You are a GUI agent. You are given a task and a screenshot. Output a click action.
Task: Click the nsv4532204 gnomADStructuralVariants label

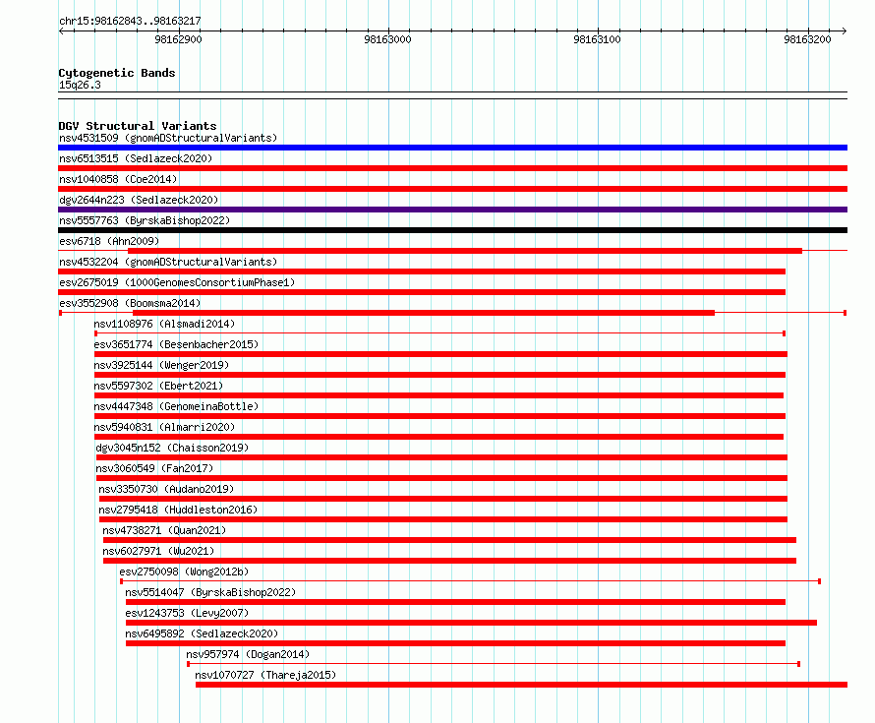[x=168, y=262]
